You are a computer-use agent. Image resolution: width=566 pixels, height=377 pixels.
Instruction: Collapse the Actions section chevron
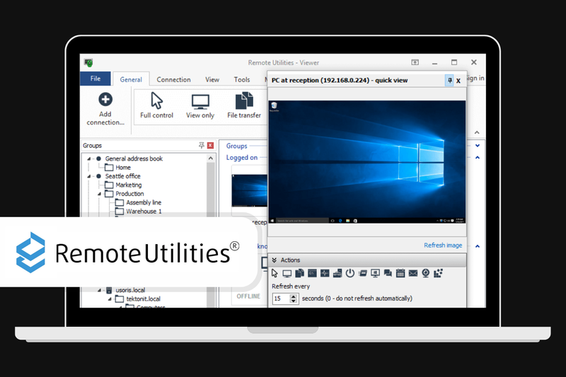275,260
